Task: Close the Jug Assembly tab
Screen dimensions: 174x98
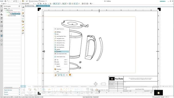Action: coord(49,6)
